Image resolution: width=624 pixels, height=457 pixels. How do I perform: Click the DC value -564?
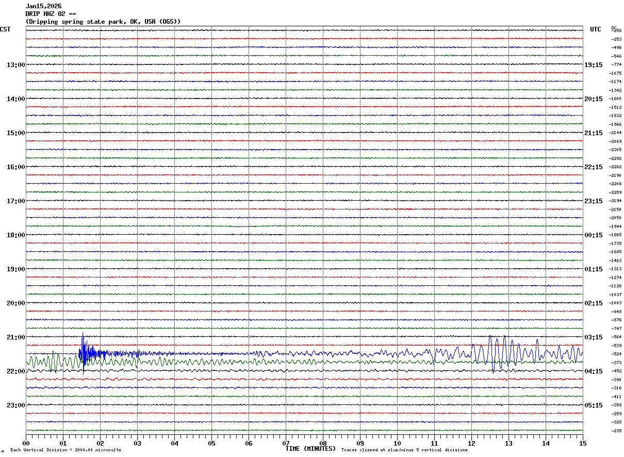(x=616, y=337)
